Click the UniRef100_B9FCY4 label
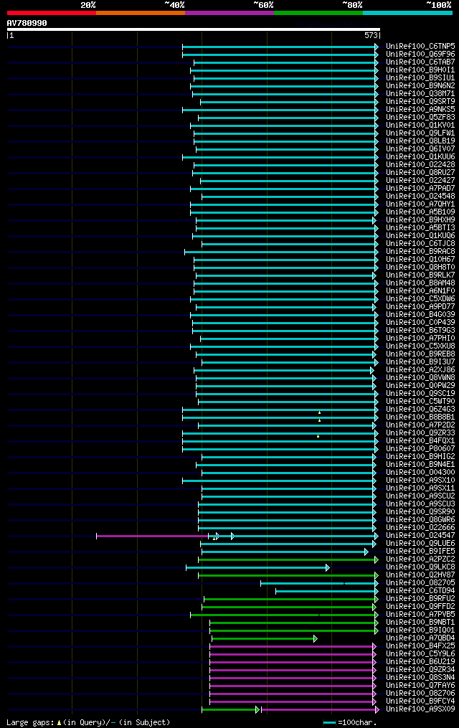 (420, 701)
